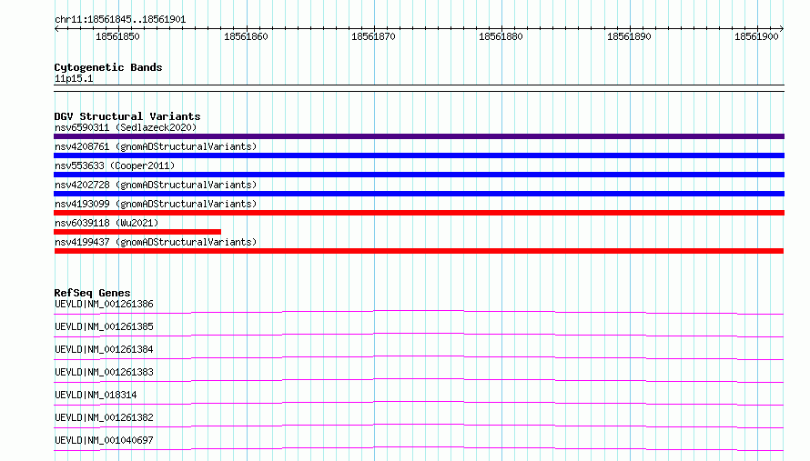Image resolution: width=810 pixels, height=461 pixels.
Task: Open variant nsv4202728 label
Action: [x=156, y=185]
